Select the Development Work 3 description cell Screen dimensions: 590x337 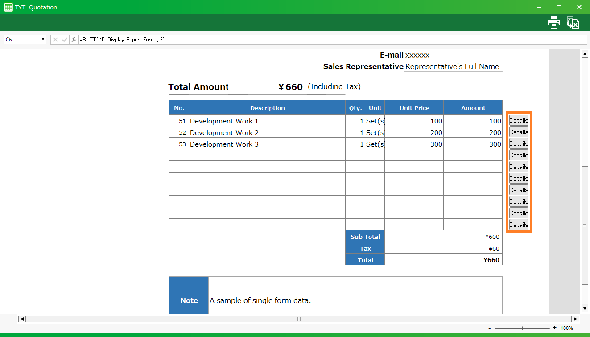click(x=267, y=144)
